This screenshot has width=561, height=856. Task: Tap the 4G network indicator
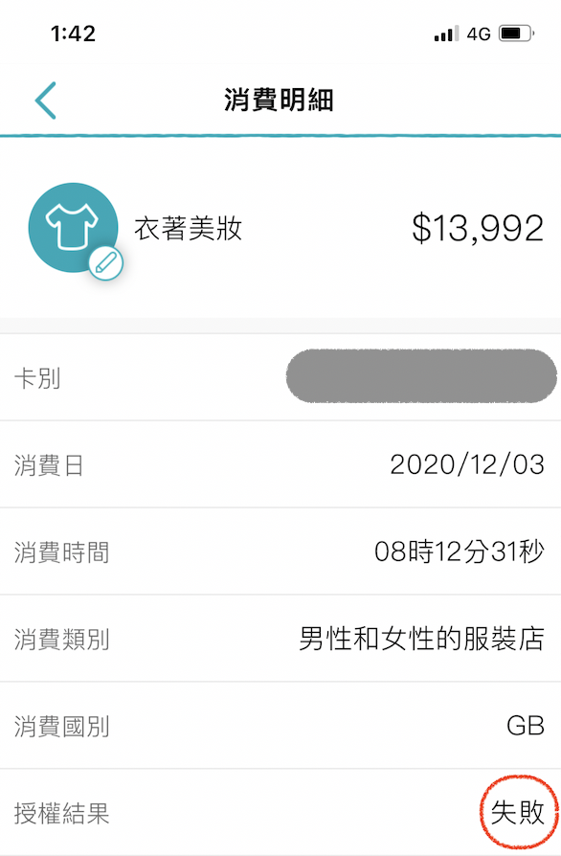tap(479, 34)
